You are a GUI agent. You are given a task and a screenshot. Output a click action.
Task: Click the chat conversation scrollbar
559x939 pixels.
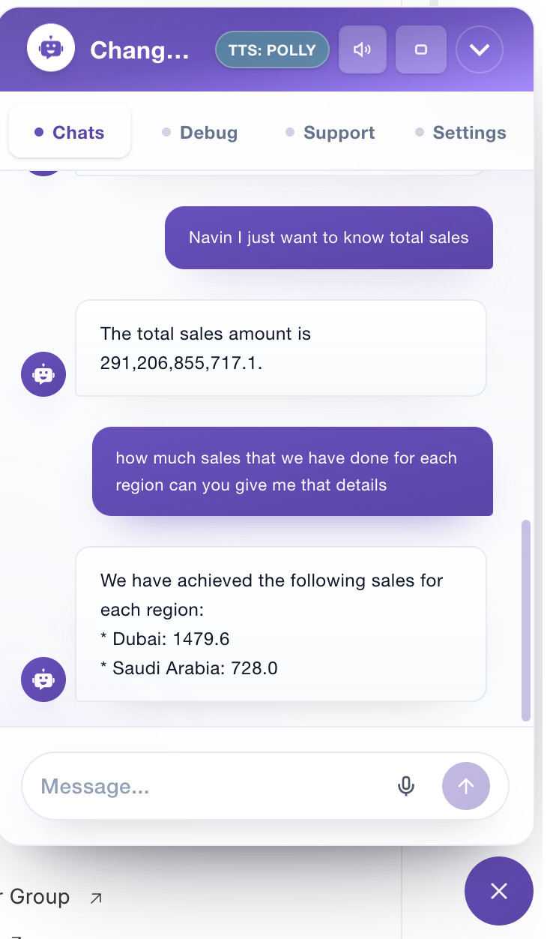coord(526,620)
